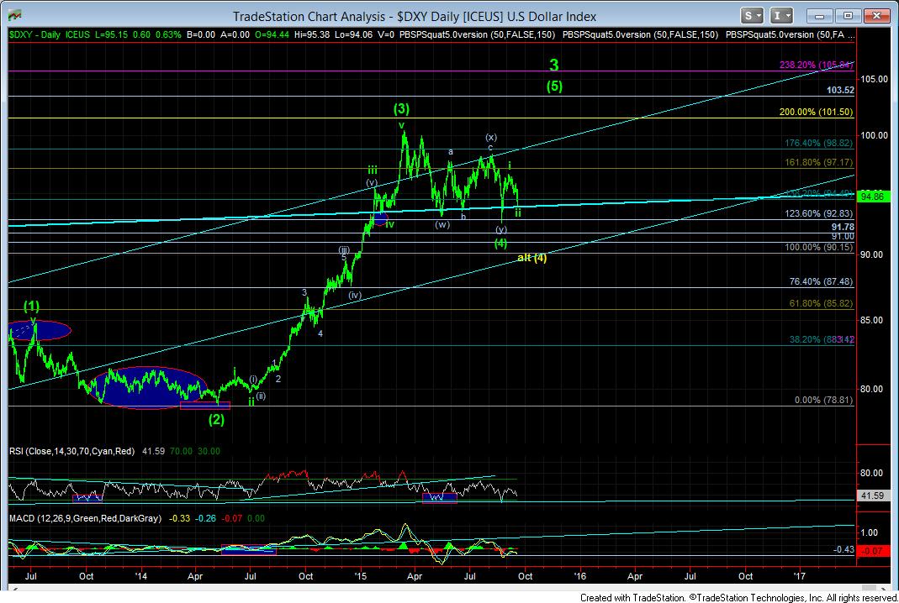Click the -0.43 MACD axis label
The image size is (899, 603).
[x=843, y=550]
